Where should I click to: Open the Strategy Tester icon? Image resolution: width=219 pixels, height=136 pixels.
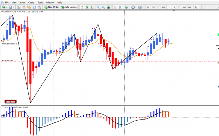pyautogui.click(x=39, y=7)
